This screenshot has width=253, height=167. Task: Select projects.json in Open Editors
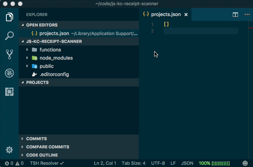click(x=79, y=33)
